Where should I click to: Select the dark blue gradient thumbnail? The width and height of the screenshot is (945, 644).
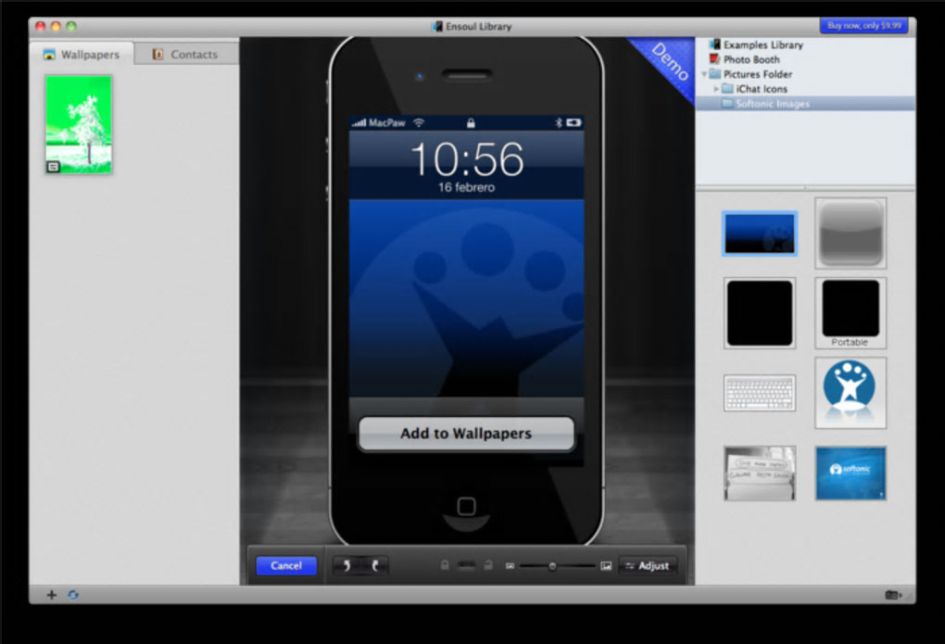[760, 234]
